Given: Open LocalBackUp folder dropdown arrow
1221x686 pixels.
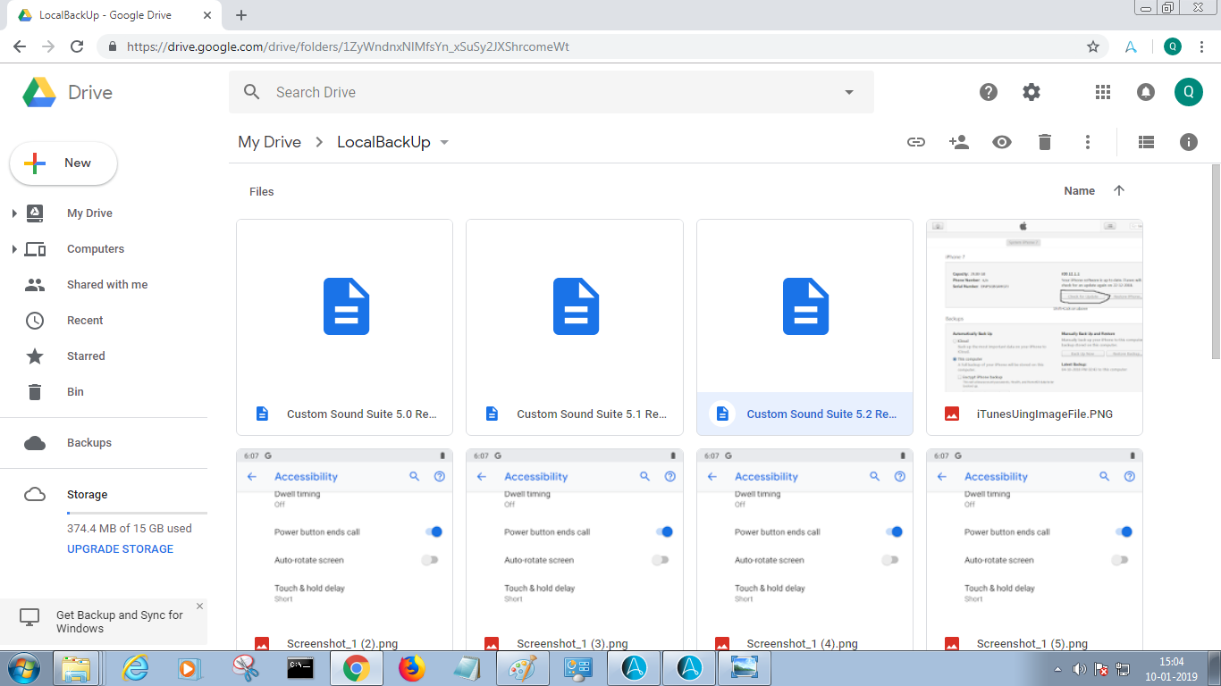Looking at the screenshot, I should (444, 143).
